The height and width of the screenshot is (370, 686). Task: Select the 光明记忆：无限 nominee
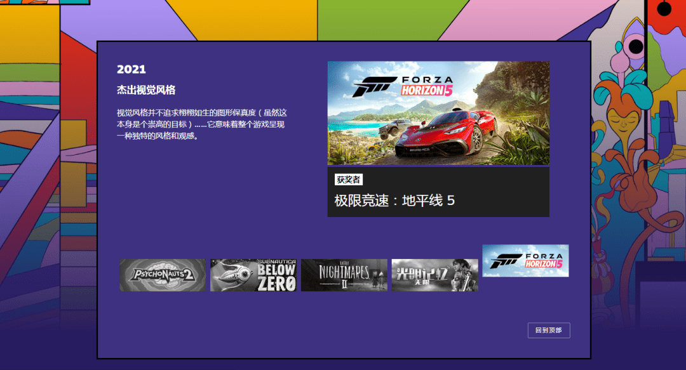(x=434, y=275)
